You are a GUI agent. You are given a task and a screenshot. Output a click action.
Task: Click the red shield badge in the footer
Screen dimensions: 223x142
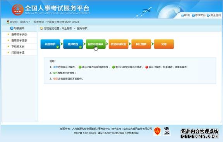coord(157,131)
